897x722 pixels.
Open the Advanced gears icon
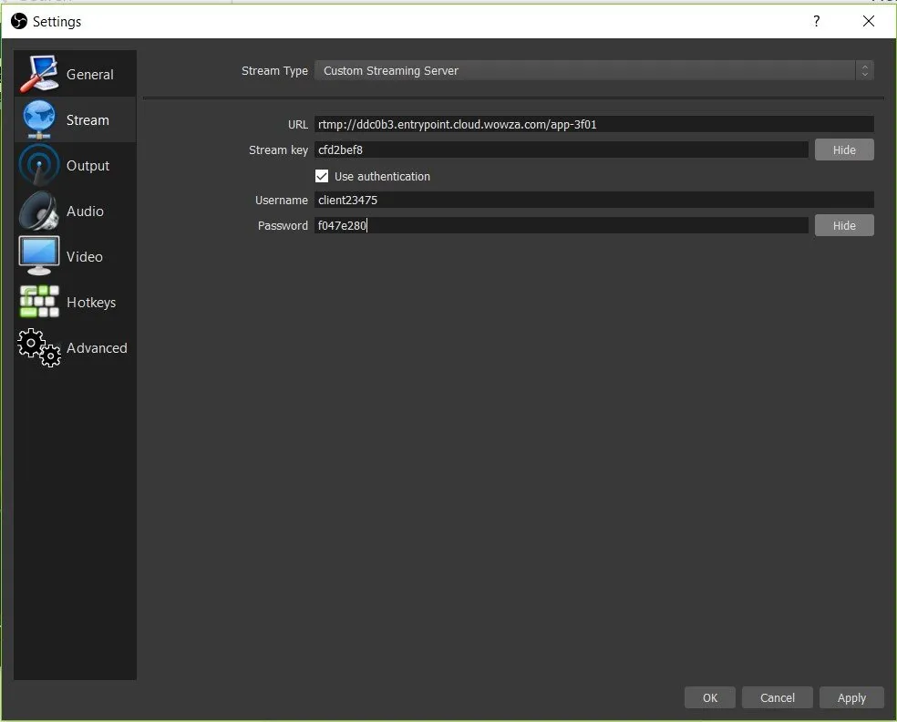point(39,347)
